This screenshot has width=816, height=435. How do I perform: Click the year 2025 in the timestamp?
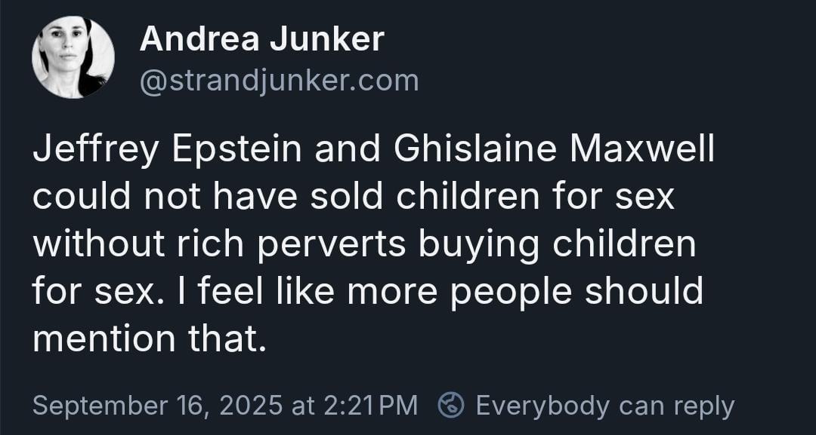[250, 406]
